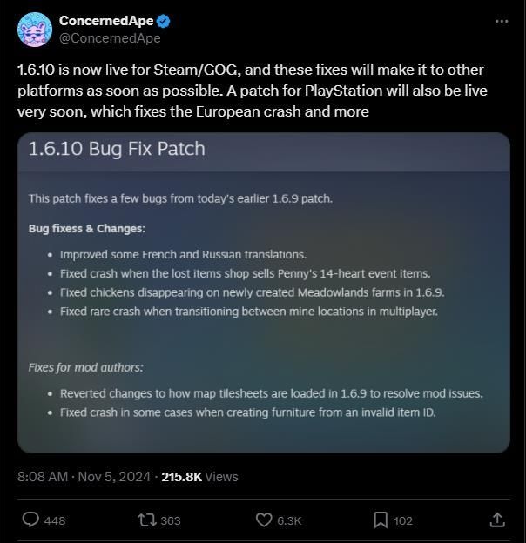Open the three-dot more options menu
Viewport: 526px width, 543px height.
click(x=501, y=21)
